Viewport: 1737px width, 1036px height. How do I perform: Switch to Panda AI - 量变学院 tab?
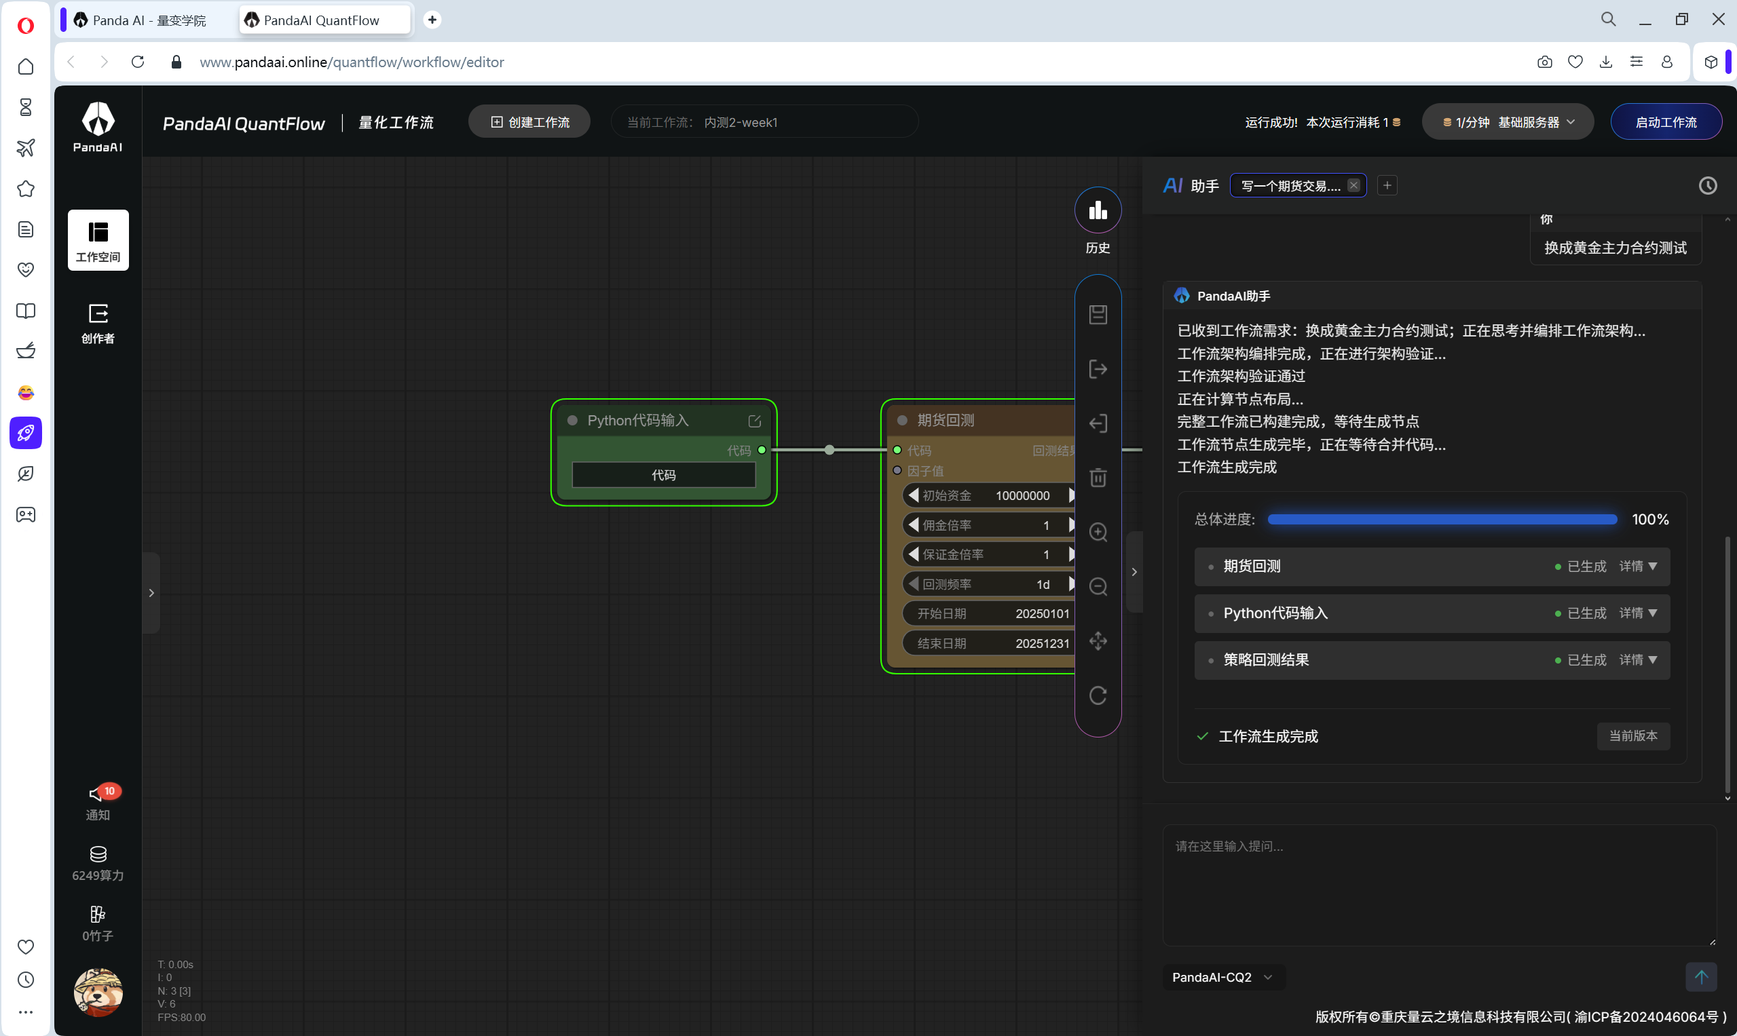(x=148, y=20)
